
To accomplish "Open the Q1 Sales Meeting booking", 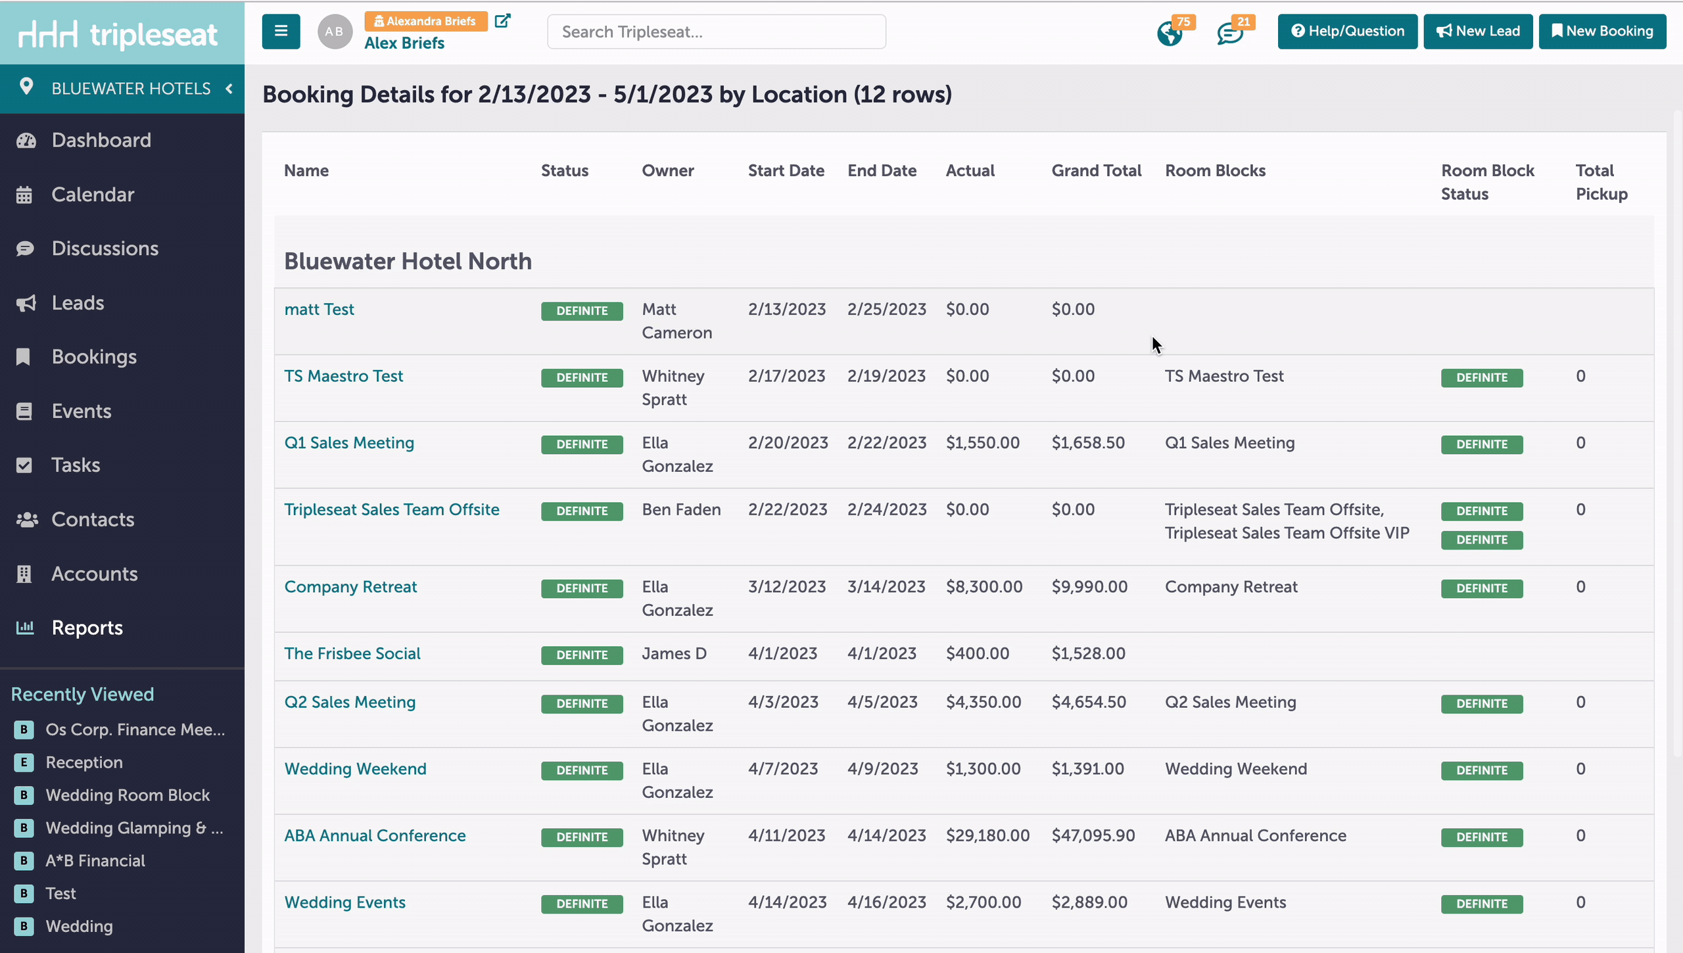I will (349, 443).
